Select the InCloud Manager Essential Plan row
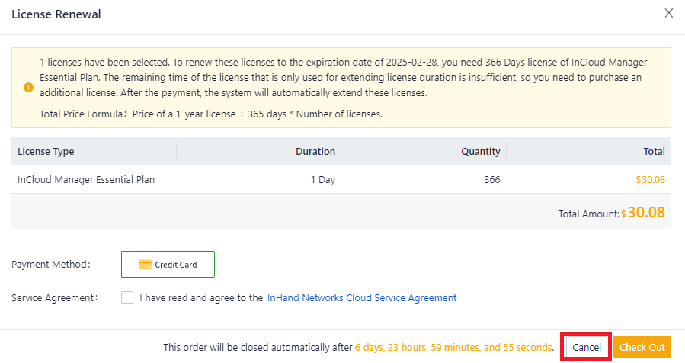 click(x=86, y=180)
